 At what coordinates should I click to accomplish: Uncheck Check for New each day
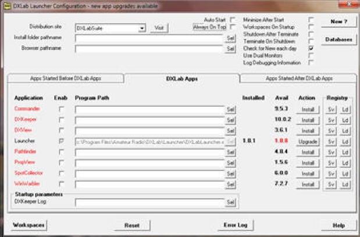point(311,48)
